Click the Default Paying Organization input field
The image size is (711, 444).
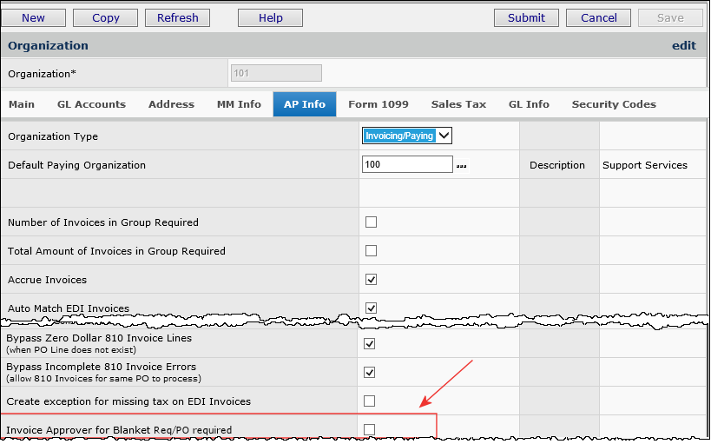(407, 164)
